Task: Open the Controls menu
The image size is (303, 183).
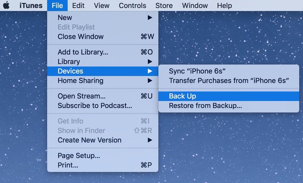Action: click(x=132, y=5)
